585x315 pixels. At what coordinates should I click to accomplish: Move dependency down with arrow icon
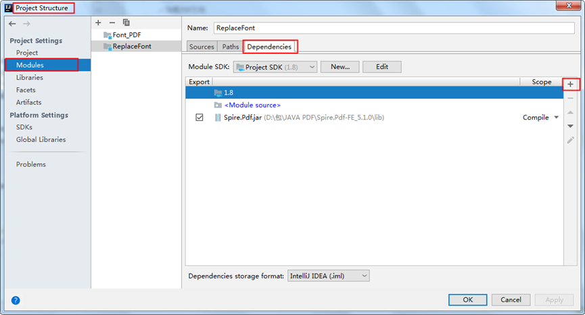pyautogui.click(x=570, y=126)
